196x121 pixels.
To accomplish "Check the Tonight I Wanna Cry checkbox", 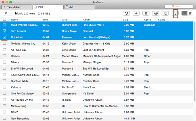I will tap(5, 43).
